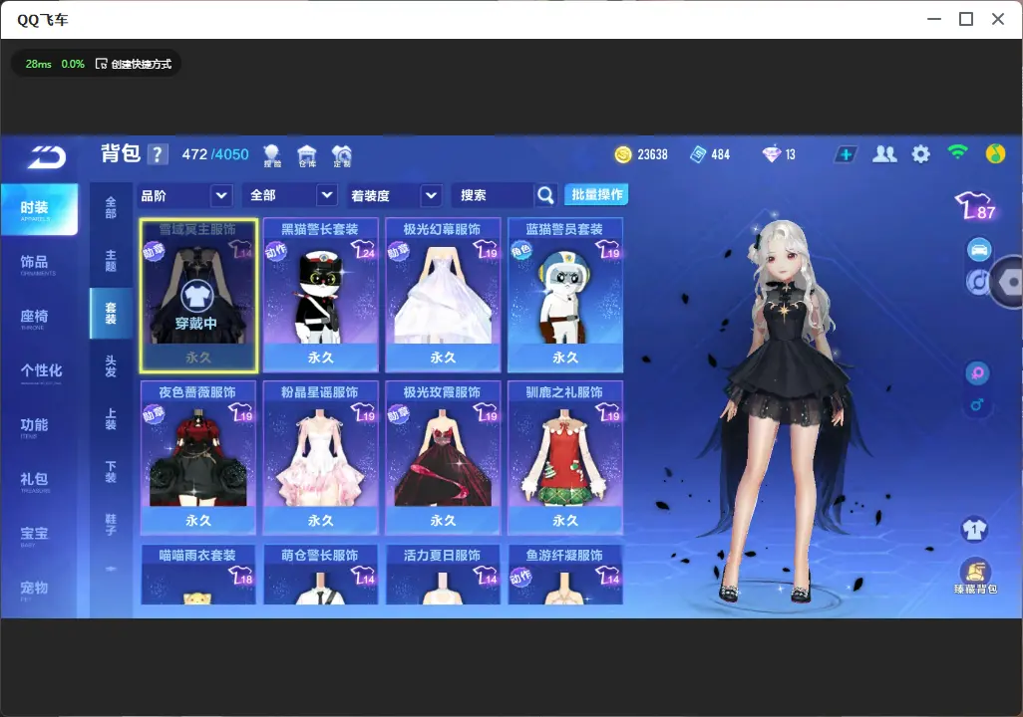
Task: Select the female gender icon
Action: click(977, 372)
